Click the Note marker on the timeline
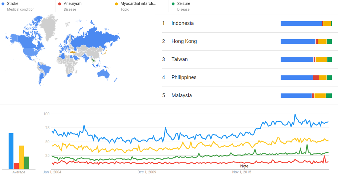This screenshot has height=180, width=338. [244, 166]
